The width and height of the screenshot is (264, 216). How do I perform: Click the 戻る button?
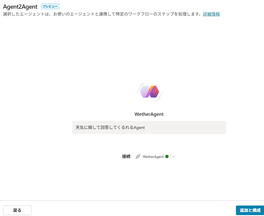17,210
